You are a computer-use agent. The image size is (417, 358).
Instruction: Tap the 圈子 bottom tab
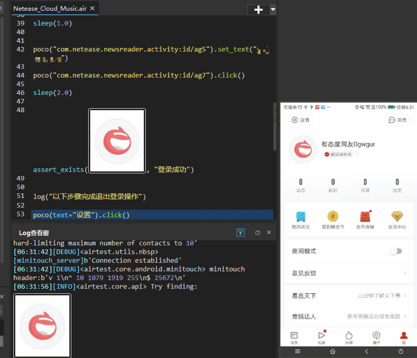click(376, 338)
